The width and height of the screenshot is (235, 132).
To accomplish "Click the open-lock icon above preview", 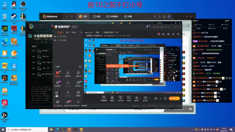I will (163, 34).
